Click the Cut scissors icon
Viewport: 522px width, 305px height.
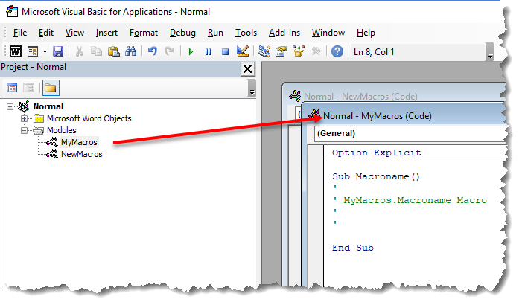[x=79, y=51]
